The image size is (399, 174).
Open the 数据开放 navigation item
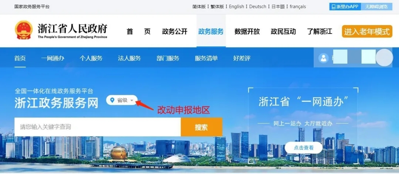(247, 31)
